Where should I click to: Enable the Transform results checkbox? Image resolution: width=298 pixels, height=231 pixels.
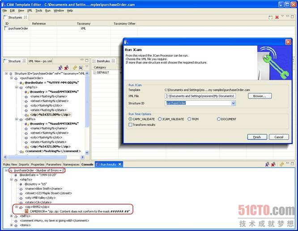tap(130, 125)
